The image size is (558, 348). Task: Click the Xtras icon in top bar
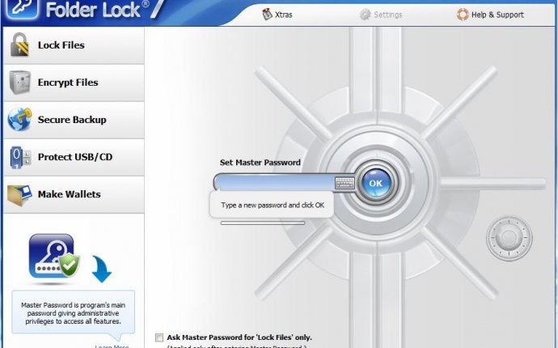267,15
